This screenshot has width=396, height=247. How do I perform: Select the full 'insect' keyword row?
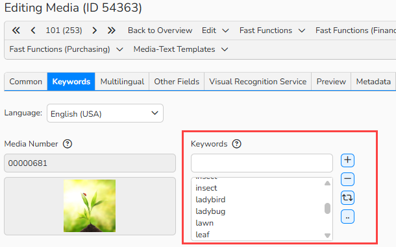(x=258, y=188)
